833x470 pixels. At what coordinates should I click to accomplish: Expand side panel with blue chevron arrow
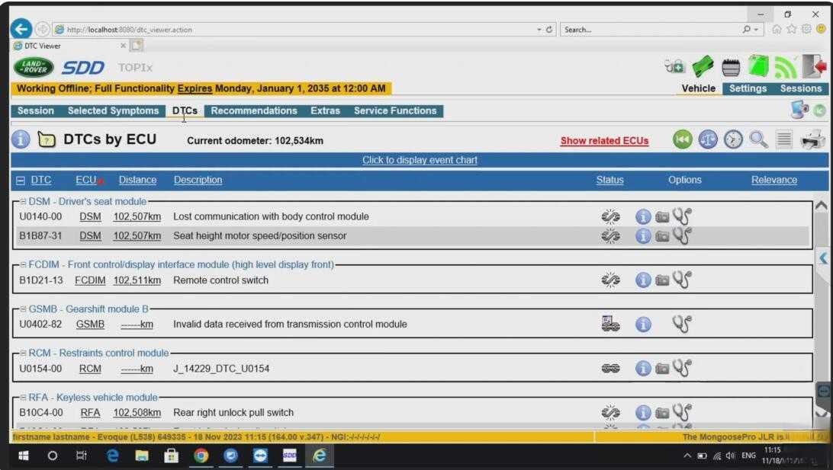coord(823,258)
